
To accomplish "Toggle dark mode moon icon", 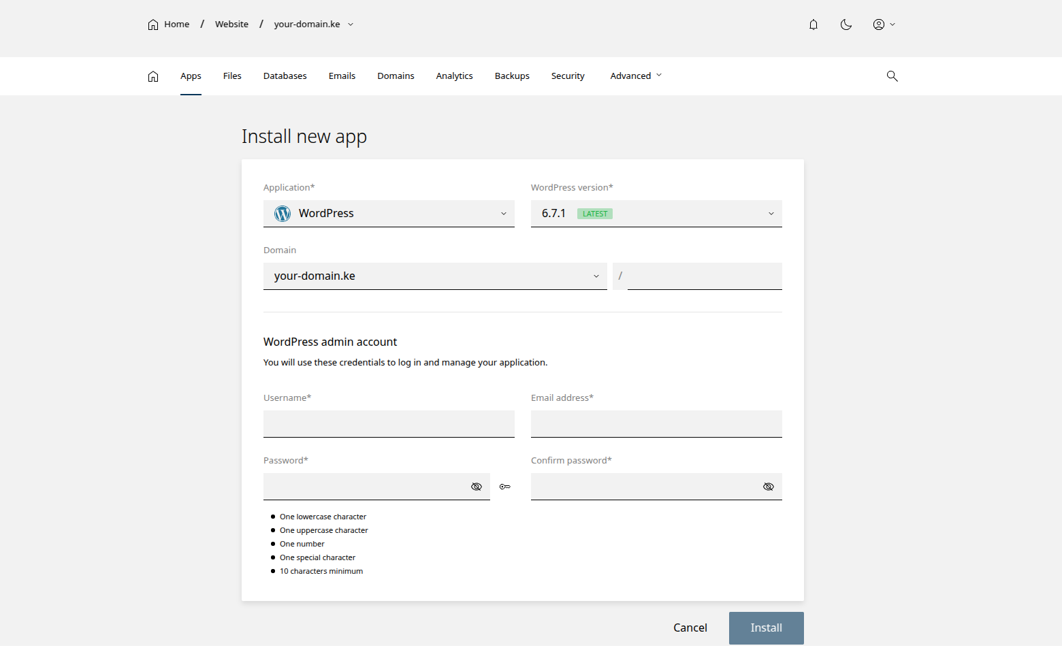I will (x=846, y=25).
